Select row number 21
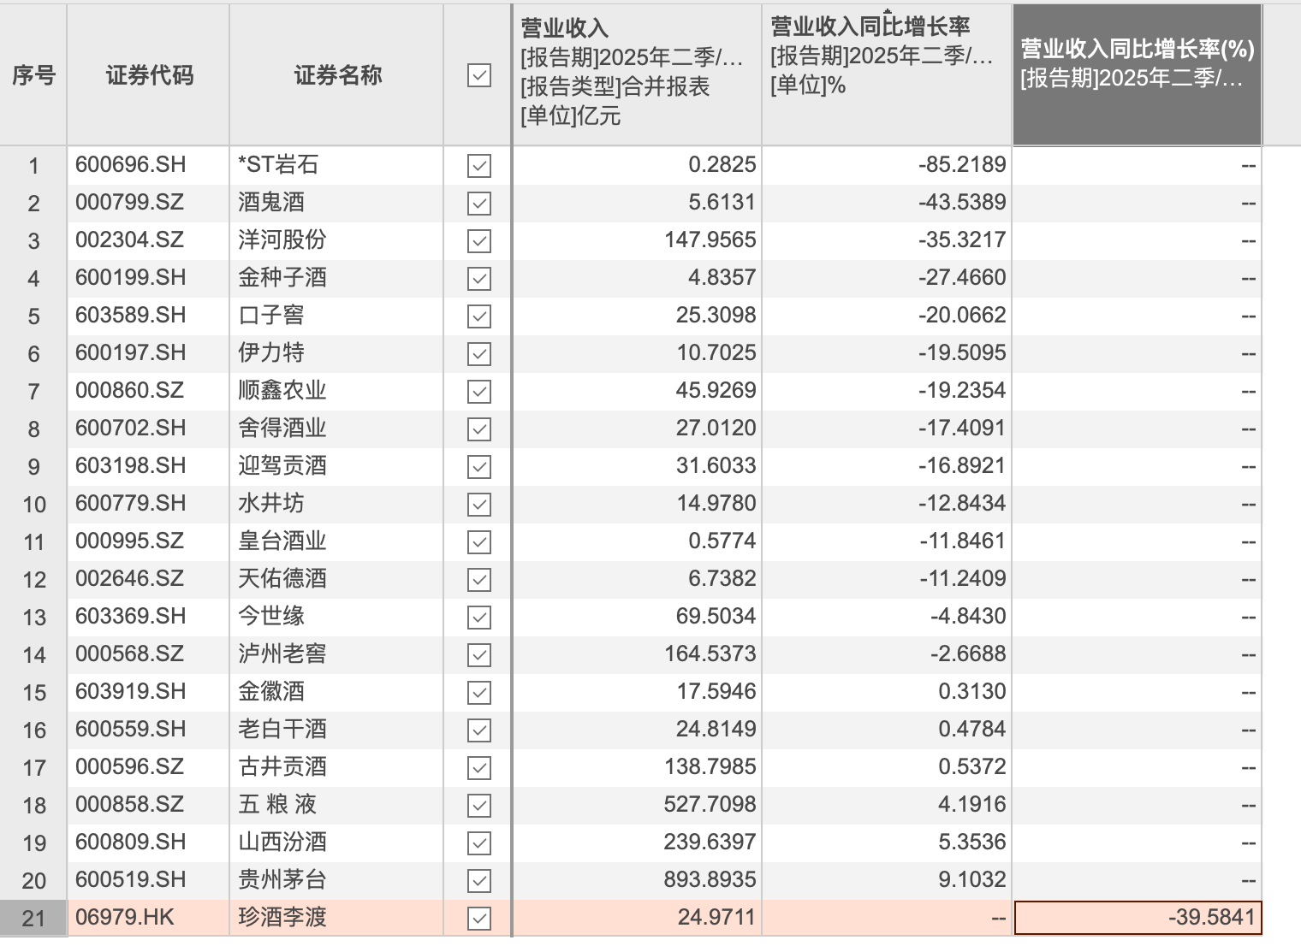 33,918
